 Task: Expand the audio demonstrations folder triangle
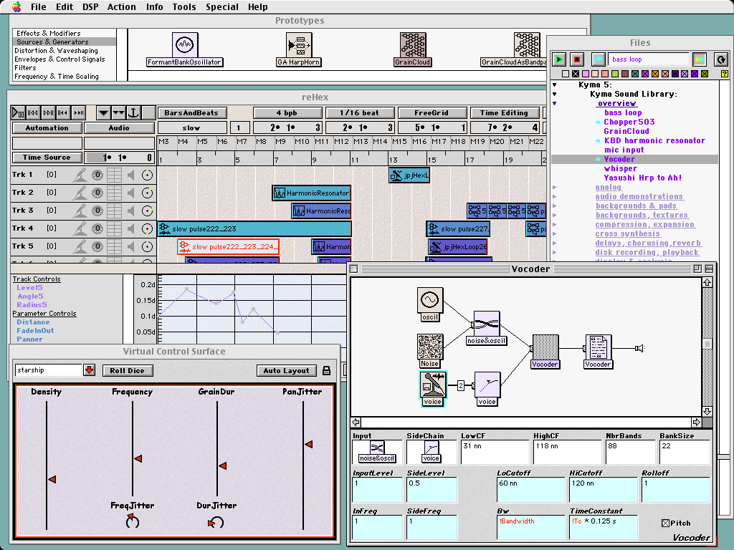click(555, 196)
